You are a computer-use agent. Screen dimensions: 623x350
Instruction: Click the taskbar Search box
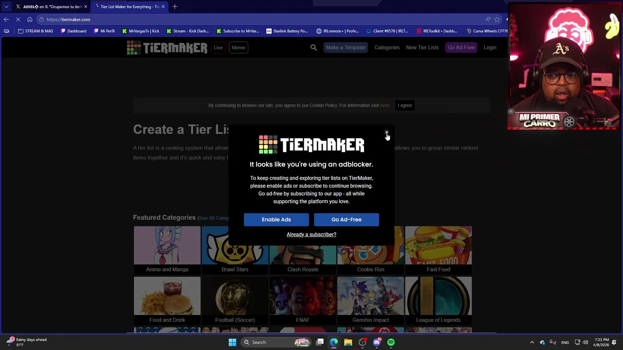pyautogui.click(x=276, y=342)
